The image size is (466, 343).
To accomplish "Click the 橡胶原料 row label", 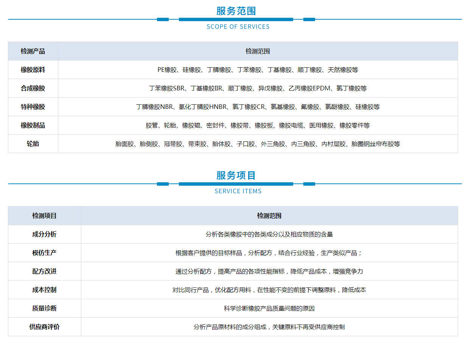I will [x=33, y=70].
